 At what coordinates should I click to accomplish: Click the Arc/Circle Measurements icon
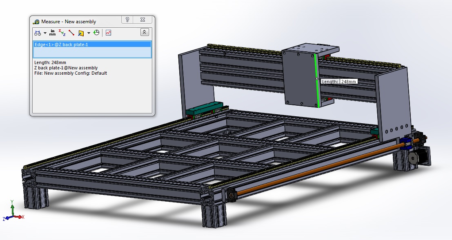(x=37, y=33)
